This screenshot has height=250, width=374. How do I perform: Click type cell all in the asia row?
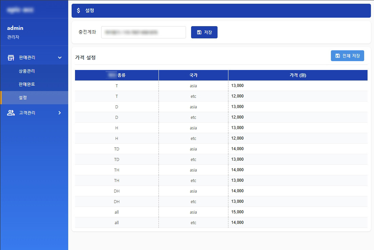click(x=117, y=212)
